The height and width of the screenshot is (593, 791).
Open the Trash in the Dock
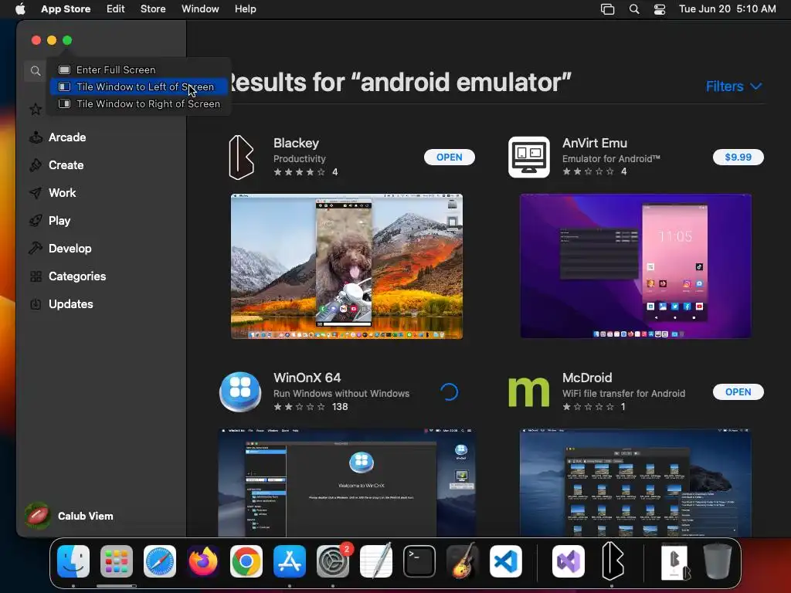point(718,561)
